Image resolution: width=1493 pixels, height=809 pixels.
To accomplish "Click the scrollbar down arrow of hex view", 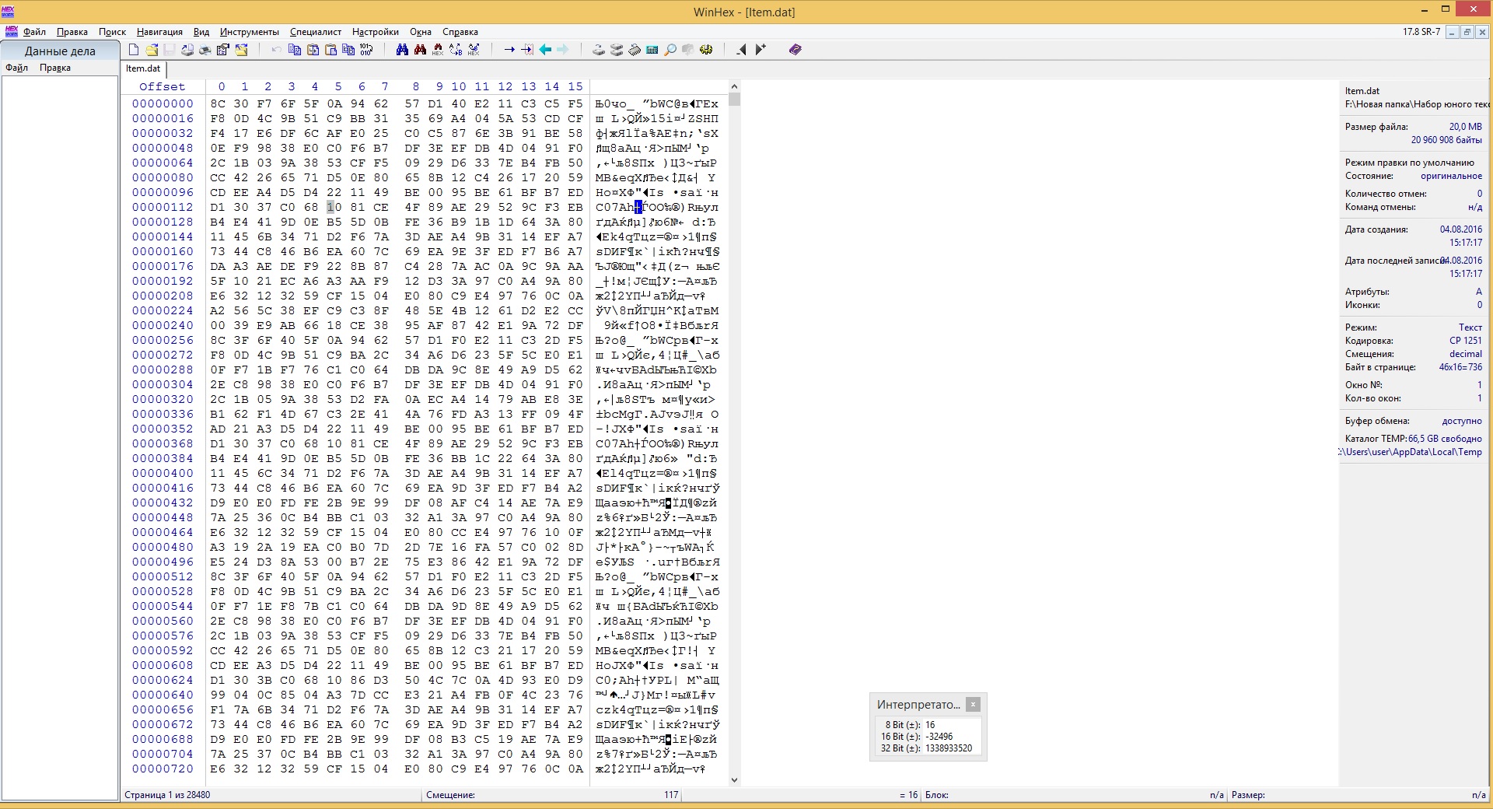I will (x=735, y=779).
